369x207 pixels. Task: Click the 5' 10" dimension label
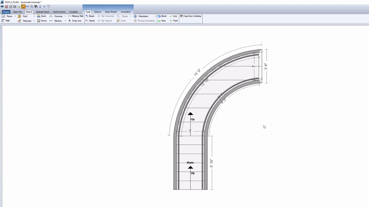tap(211, 163)
